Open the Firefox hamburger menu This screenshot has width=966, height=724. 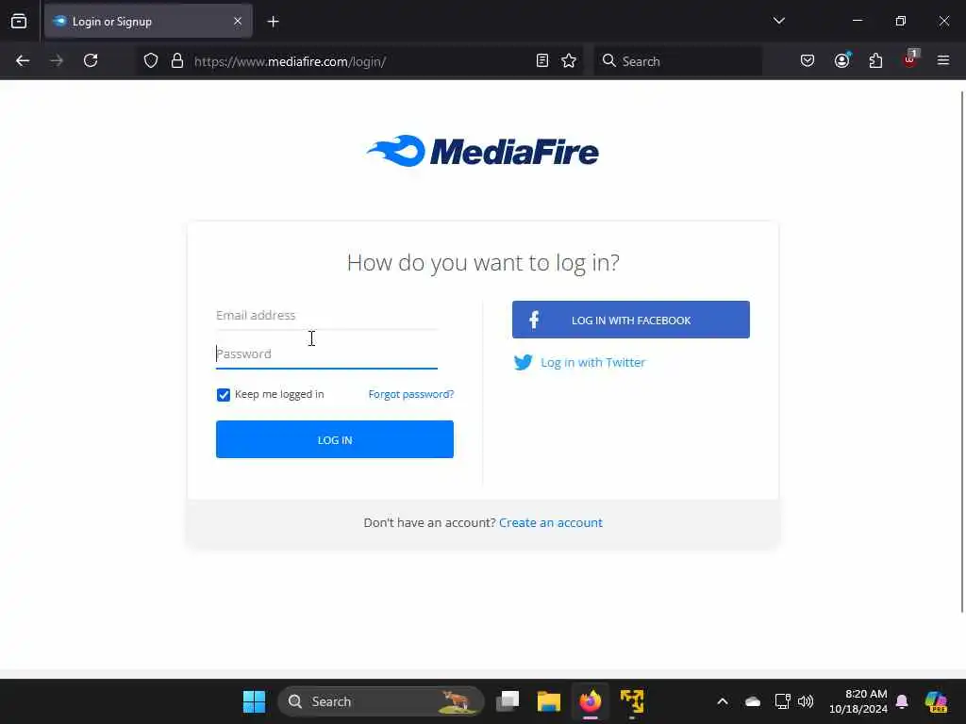(x=943, y=60)
